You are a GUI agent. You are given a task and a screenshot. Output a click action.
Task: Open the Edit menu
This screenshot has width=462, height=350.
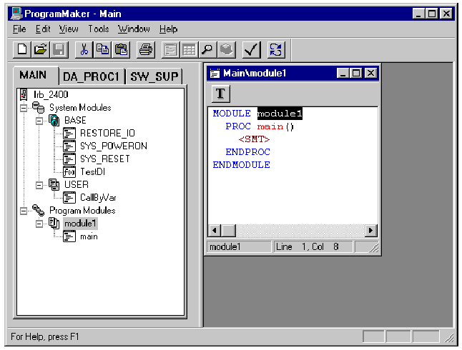43,29
